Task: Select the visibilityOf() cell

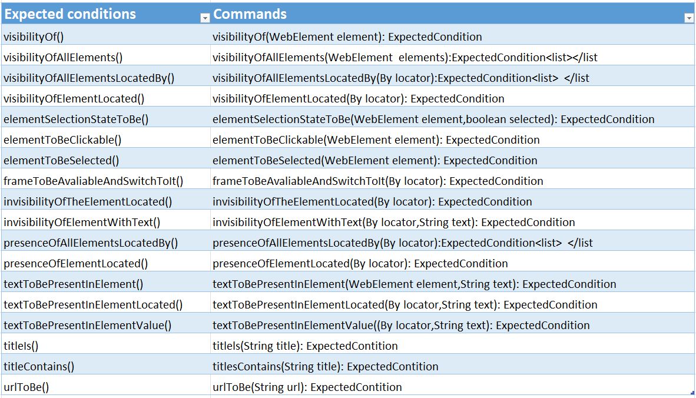Action: (x=105, y=37)
